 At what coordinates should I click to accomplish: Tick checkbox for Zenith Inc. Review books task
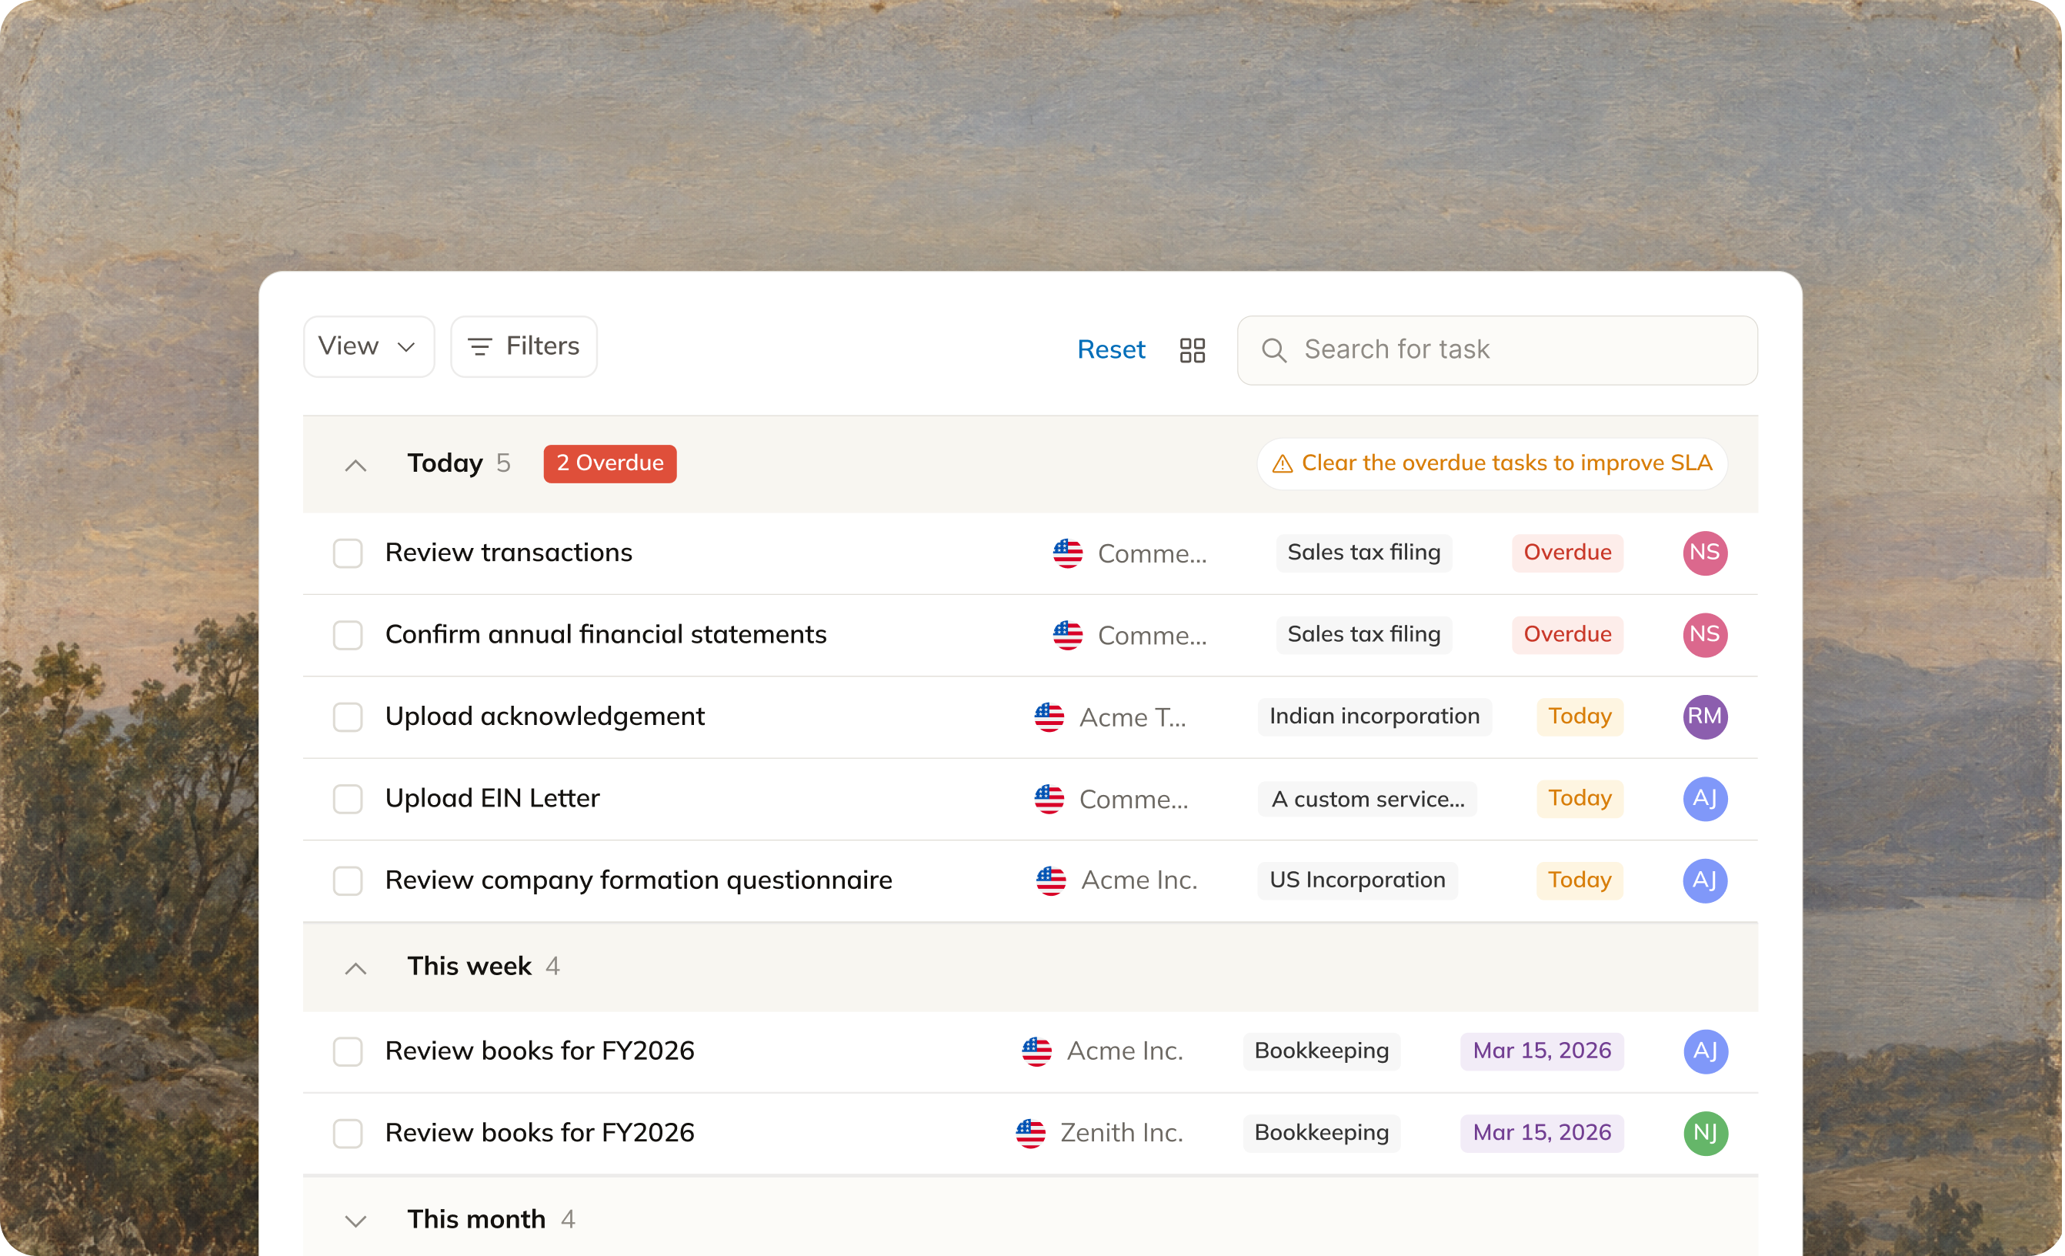click(347, 1134)
